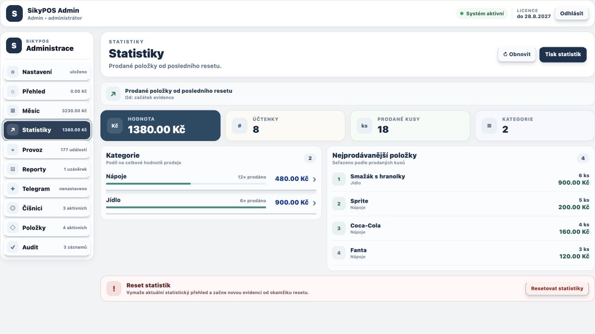Switch to the Reporty section
Screen dimensions: 595x334
(47, 169)
